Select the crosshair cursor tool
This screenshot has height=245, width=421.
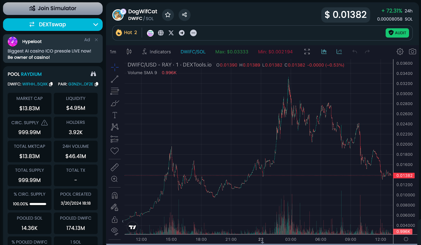pyautogui.click(x=115, y=67)
